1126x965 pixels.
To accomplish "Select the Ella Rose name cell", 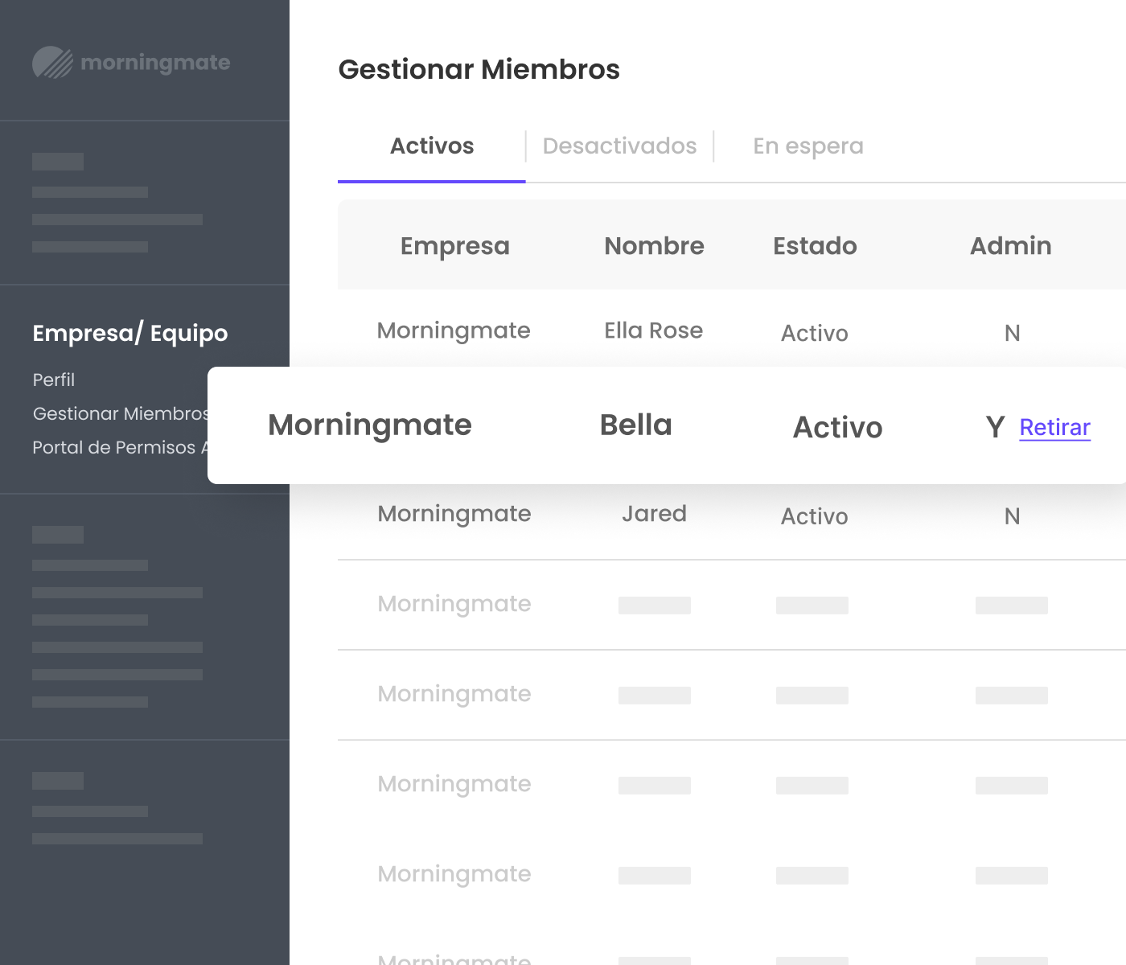I will (x=654, y=331).
